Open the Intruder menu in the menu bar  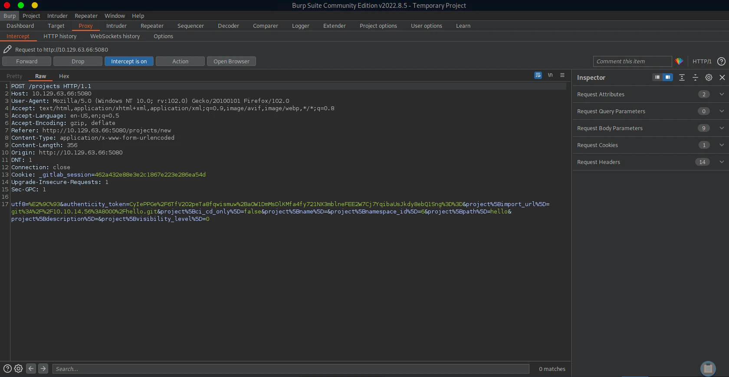pyautogui.click(x=57, y=16)
